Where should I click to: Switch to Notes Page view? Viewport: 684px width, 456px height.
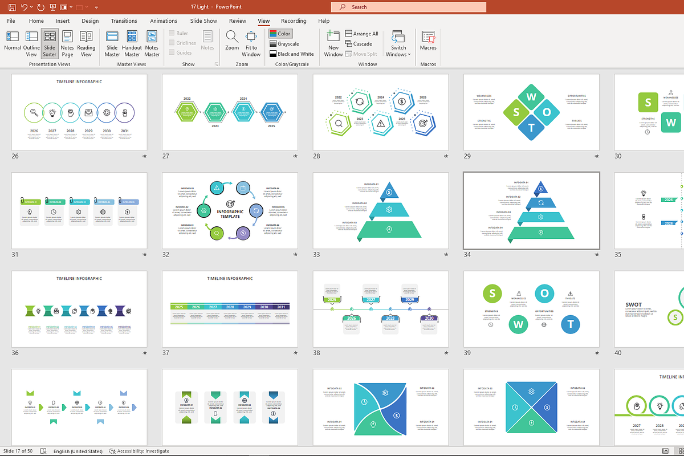click(x=67, y=44)
